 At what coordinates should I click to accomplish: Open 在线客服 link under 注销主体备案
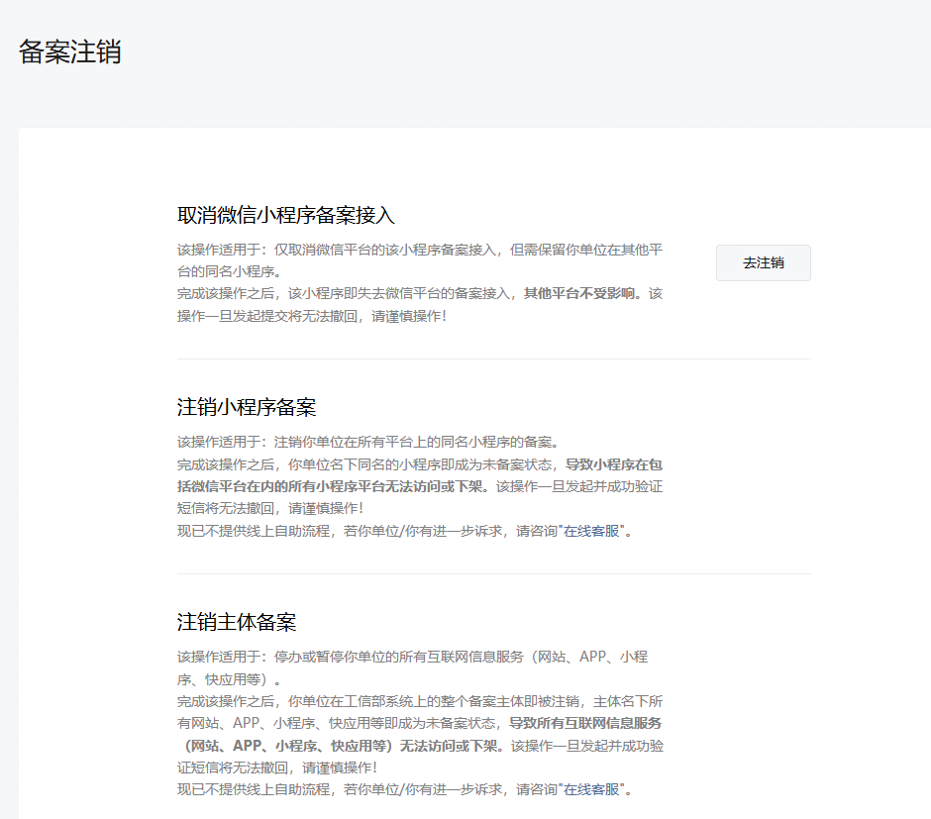(x=591, y=790)
